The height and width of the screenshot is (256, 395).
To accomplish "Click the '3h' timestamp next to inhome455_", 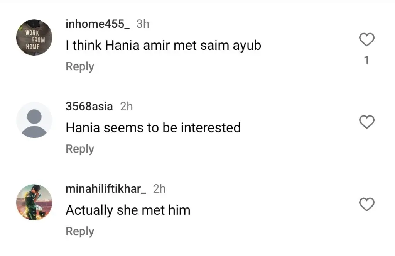I will [143, 24].
